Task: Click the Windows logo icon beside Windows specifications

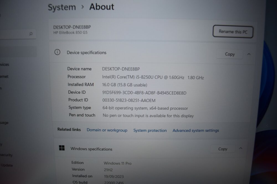Action: coord(62,148)
